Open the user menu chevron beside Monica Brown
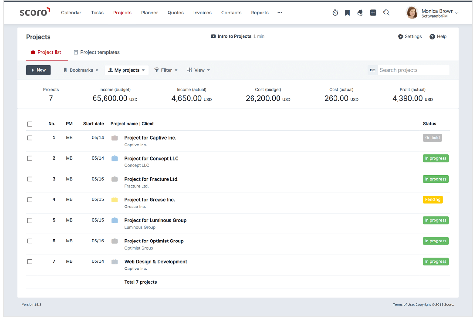The width and height of the screenshot is (476, 317). coord(457,13)
